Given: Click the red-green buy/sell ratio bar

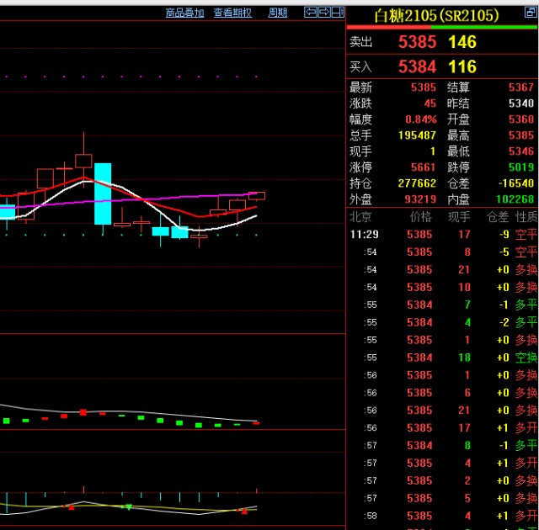Looking at the screenshot, I should pos(442,28).
